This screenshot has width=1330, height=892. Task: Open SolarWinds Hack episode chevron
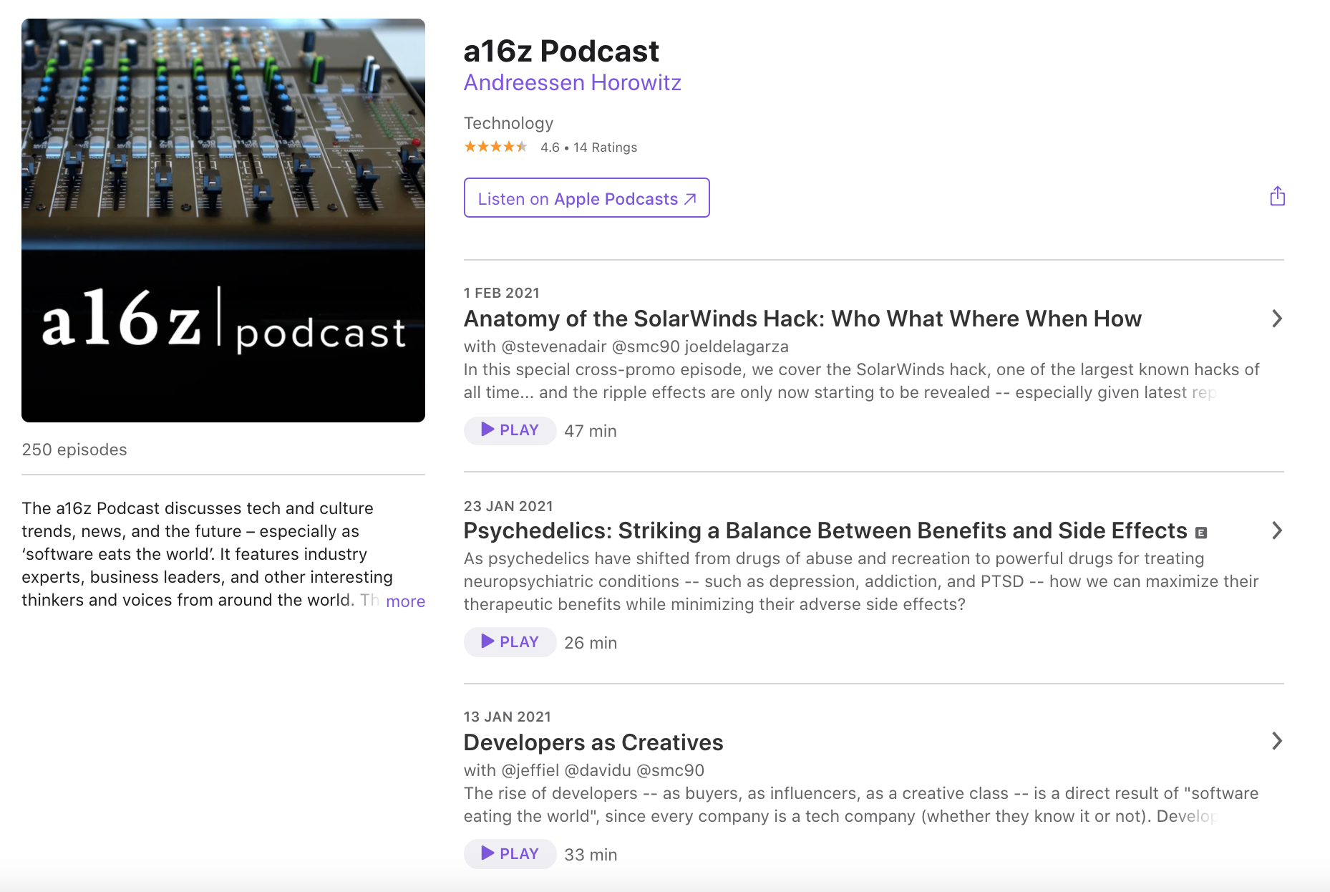pos(1276,319)
